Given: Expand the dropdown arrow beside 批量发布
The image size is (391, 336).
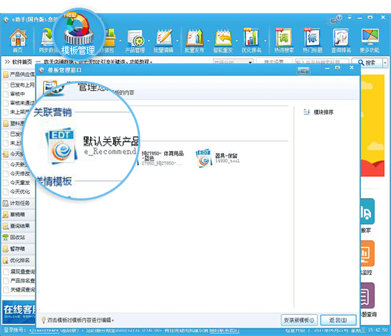Looking at the screenshot, I should (208, 41).
